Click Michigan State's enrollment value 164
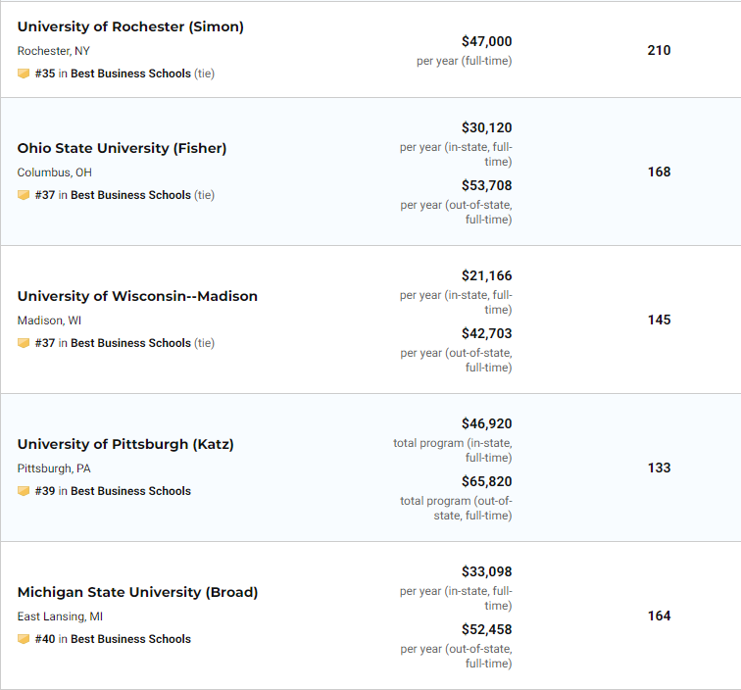 coord(659,616)
